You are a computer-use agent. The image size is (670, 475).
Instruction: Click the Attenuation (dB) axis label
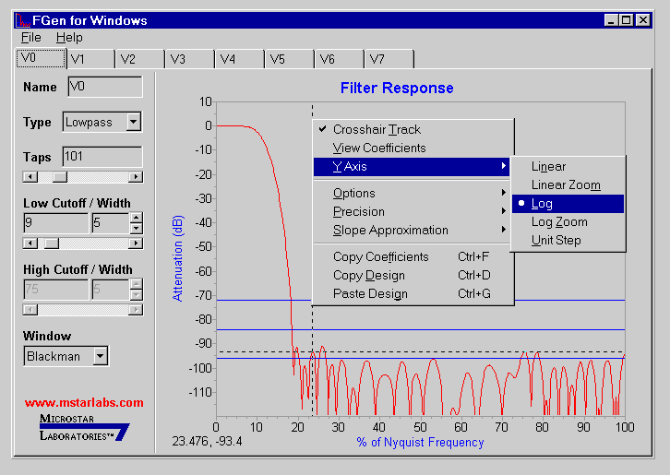(178, 258)
